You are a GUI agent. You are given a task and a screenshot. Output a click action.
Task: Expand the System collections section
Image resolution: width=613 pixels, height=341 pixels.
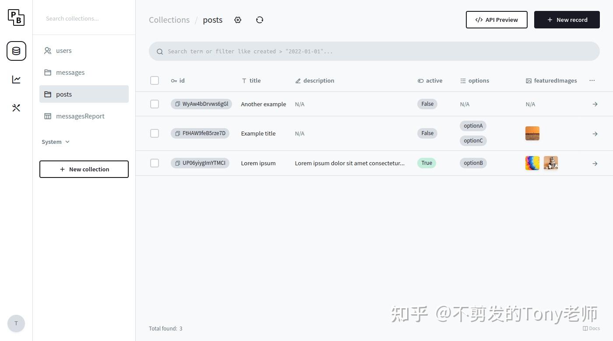pyautogui.click(x=55, y=142)
